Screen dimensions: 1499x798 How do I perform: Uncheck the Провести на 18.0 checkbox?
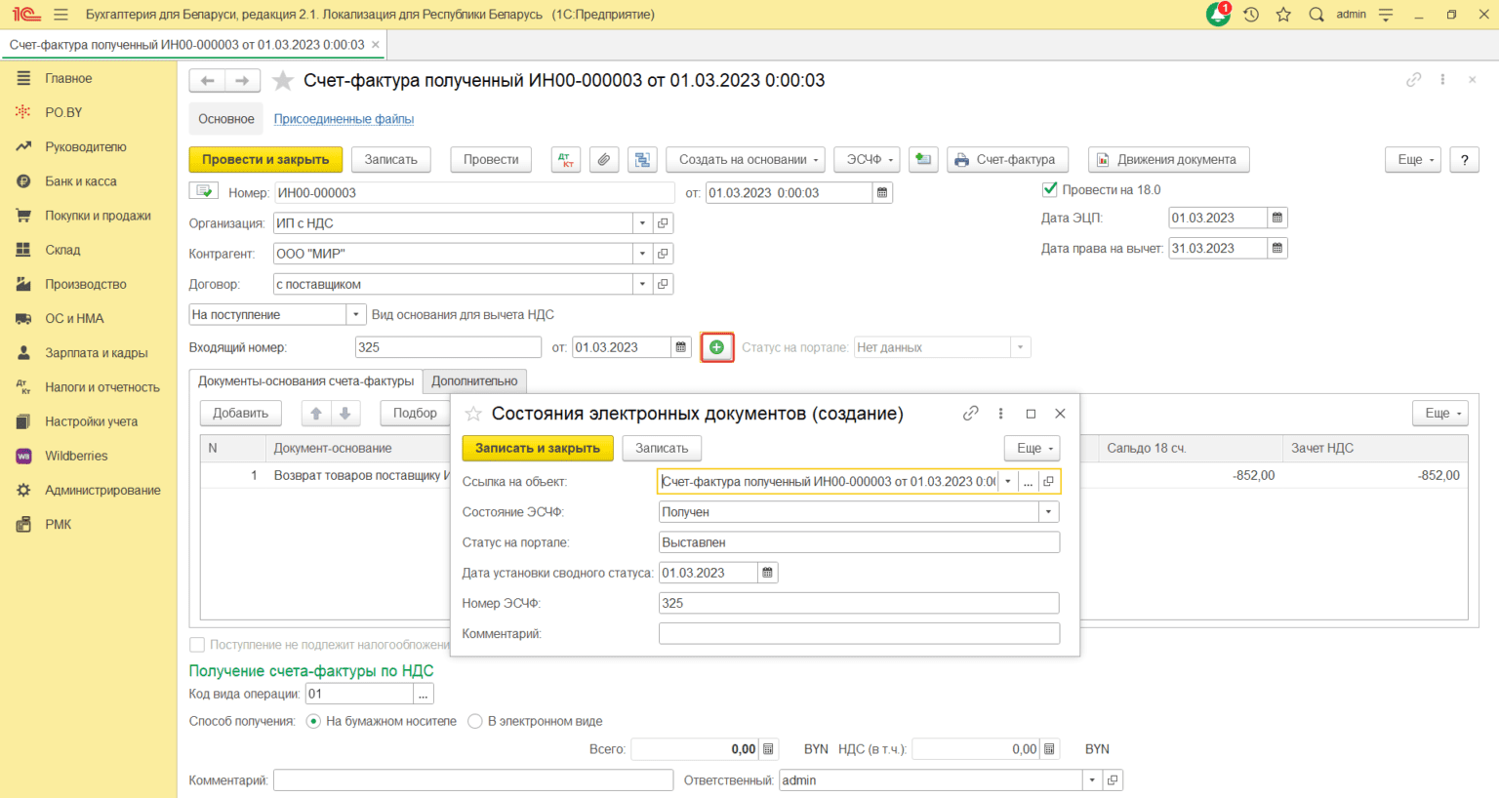tap(1050, 190)
